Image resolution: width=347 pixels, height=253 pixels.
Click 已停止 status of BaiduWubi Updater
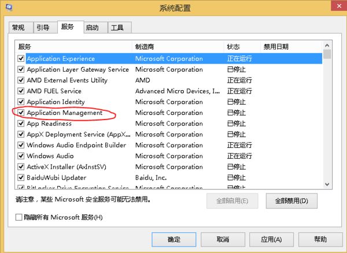coord(237,178)
